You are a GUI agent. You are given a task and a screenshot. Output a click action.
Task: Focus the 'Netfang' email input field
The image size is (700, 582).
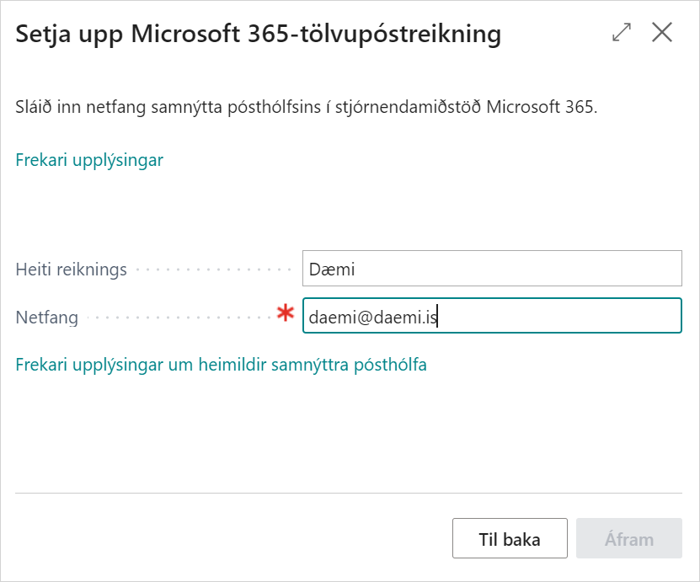(x=491, y=317)
